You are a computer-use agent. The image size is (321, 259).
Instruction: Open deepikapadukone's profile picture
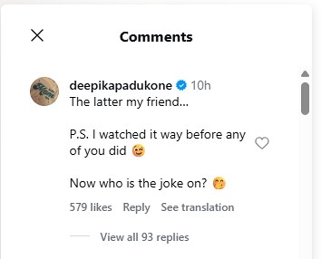[45, 90]
